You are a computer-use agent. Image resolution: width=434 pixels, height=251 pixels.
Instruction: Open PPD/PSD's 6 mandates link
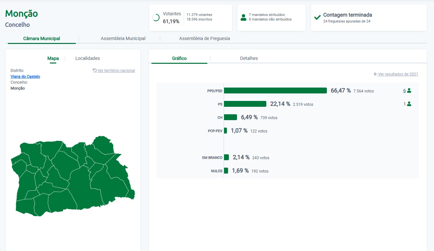click(404, 91)
